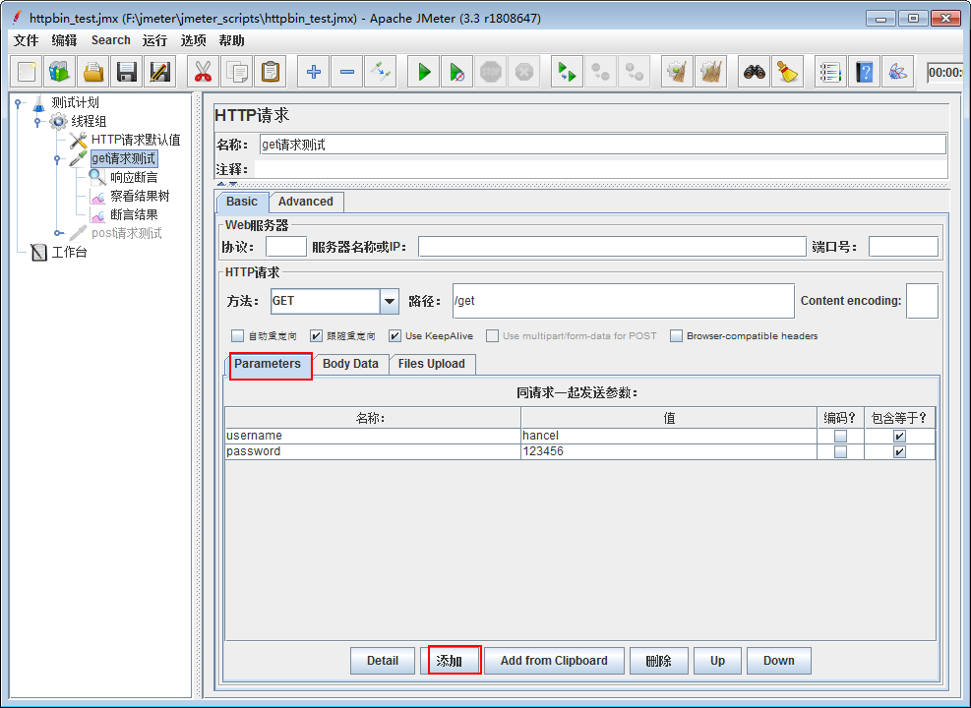Click the 添加 button
This screenshot has height=708, width=971.
pyautogui.click(x=450, y=661)
